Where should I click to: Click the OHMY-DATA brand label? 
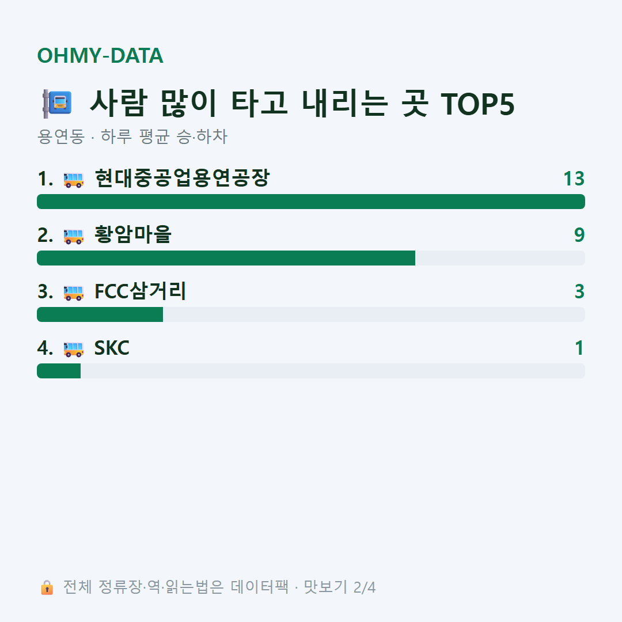click(100, 55)
